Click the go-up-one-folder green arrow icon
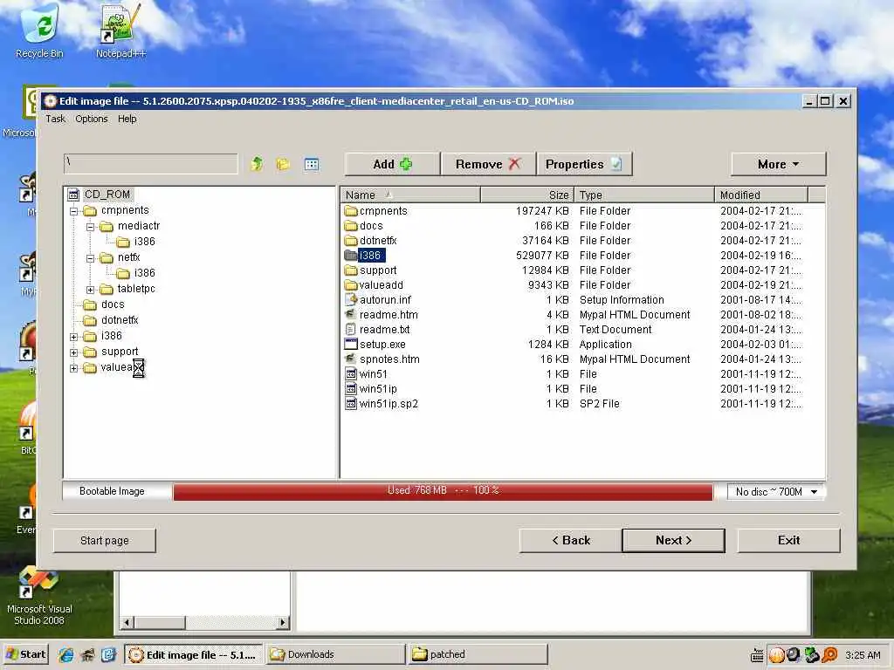The width and height of the screenshot is (894, 670). coord(257,165)
